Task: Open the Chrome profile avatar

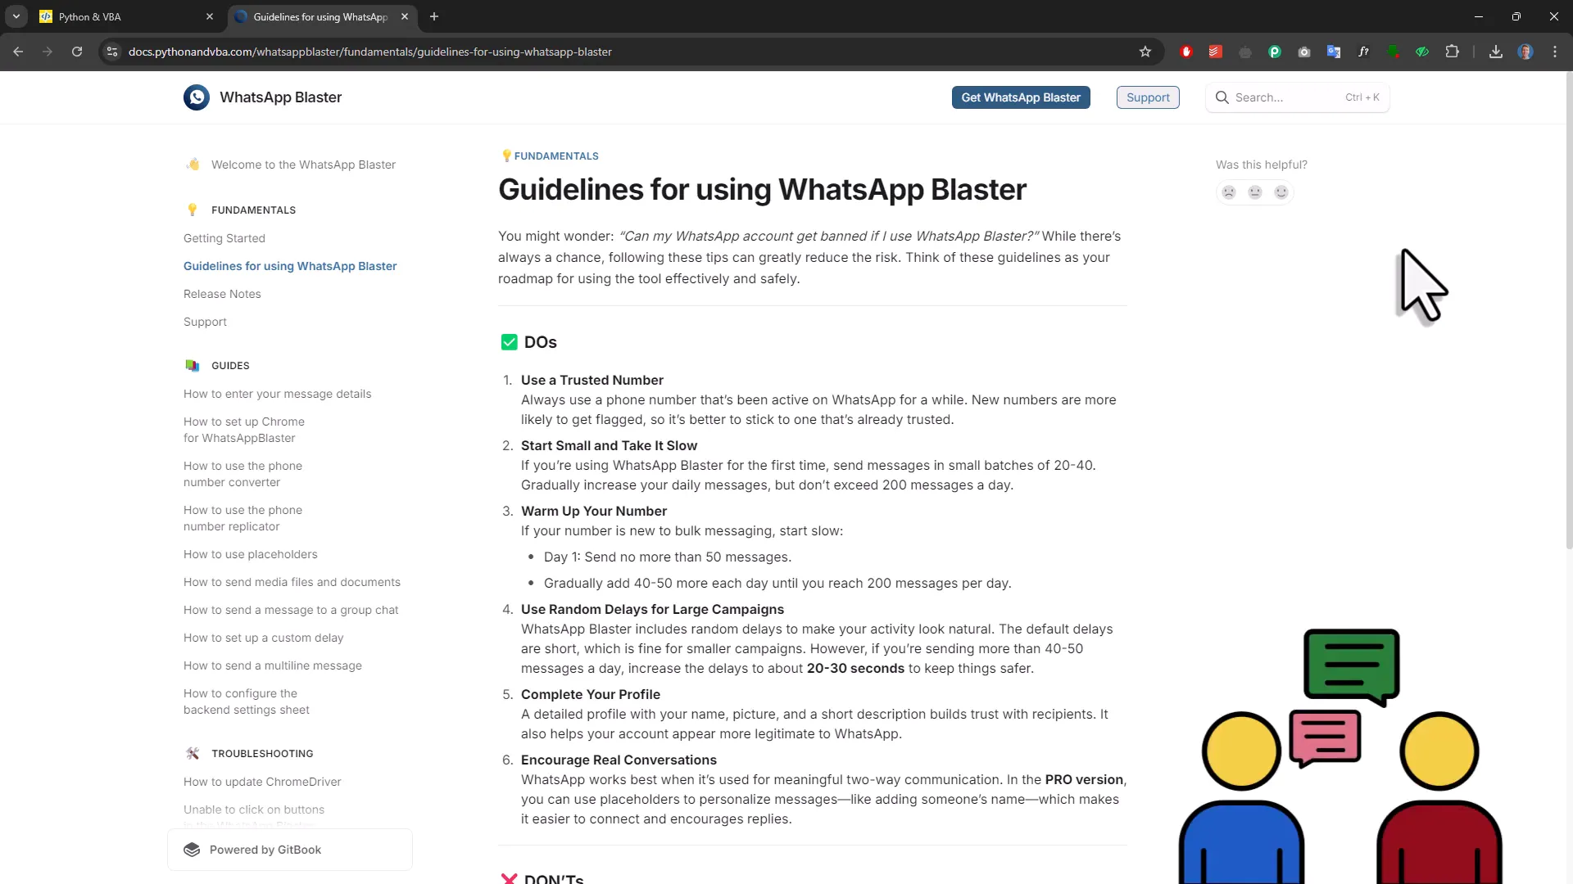Action: click(1525, 52)
